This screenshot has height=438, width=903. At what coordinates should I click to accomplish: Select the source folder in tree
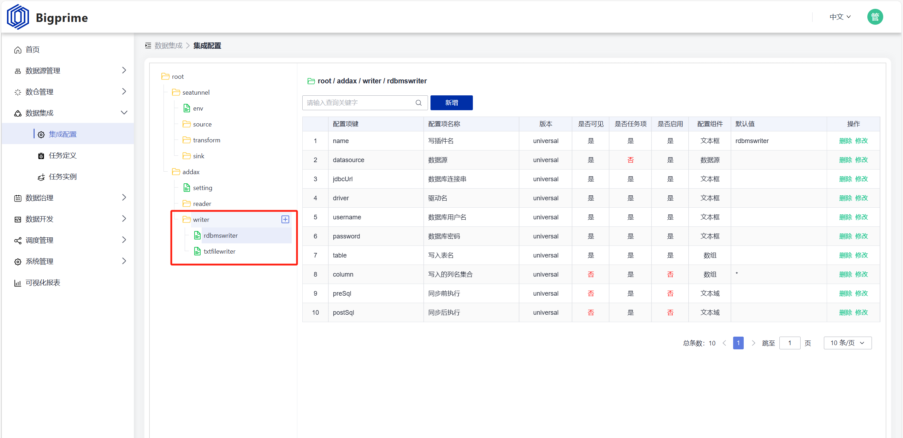(x=202, y=124)
